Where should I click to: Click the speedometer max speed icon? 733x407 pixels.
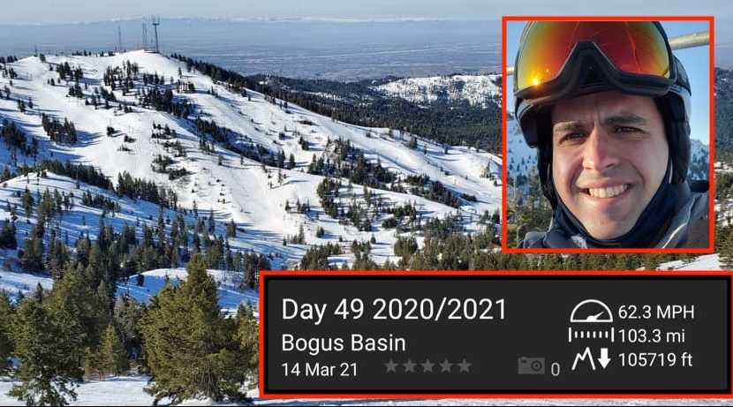pos(592,311)
